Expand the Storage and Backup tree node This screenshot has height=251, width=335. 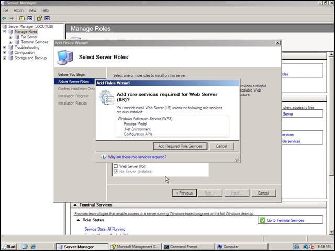point(4,58)
